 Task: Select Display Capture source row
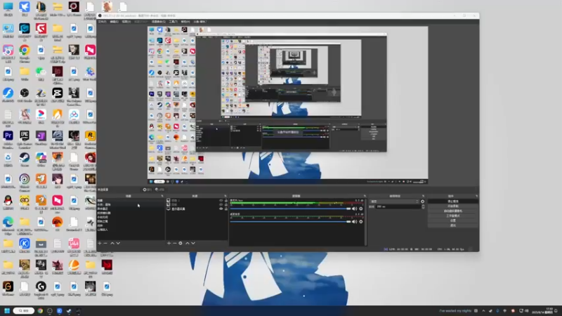point(197,209)
